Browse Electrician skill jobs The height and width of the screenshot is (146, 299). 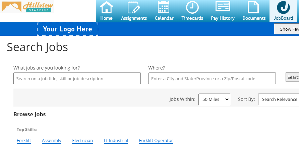[x=82, y=140]
